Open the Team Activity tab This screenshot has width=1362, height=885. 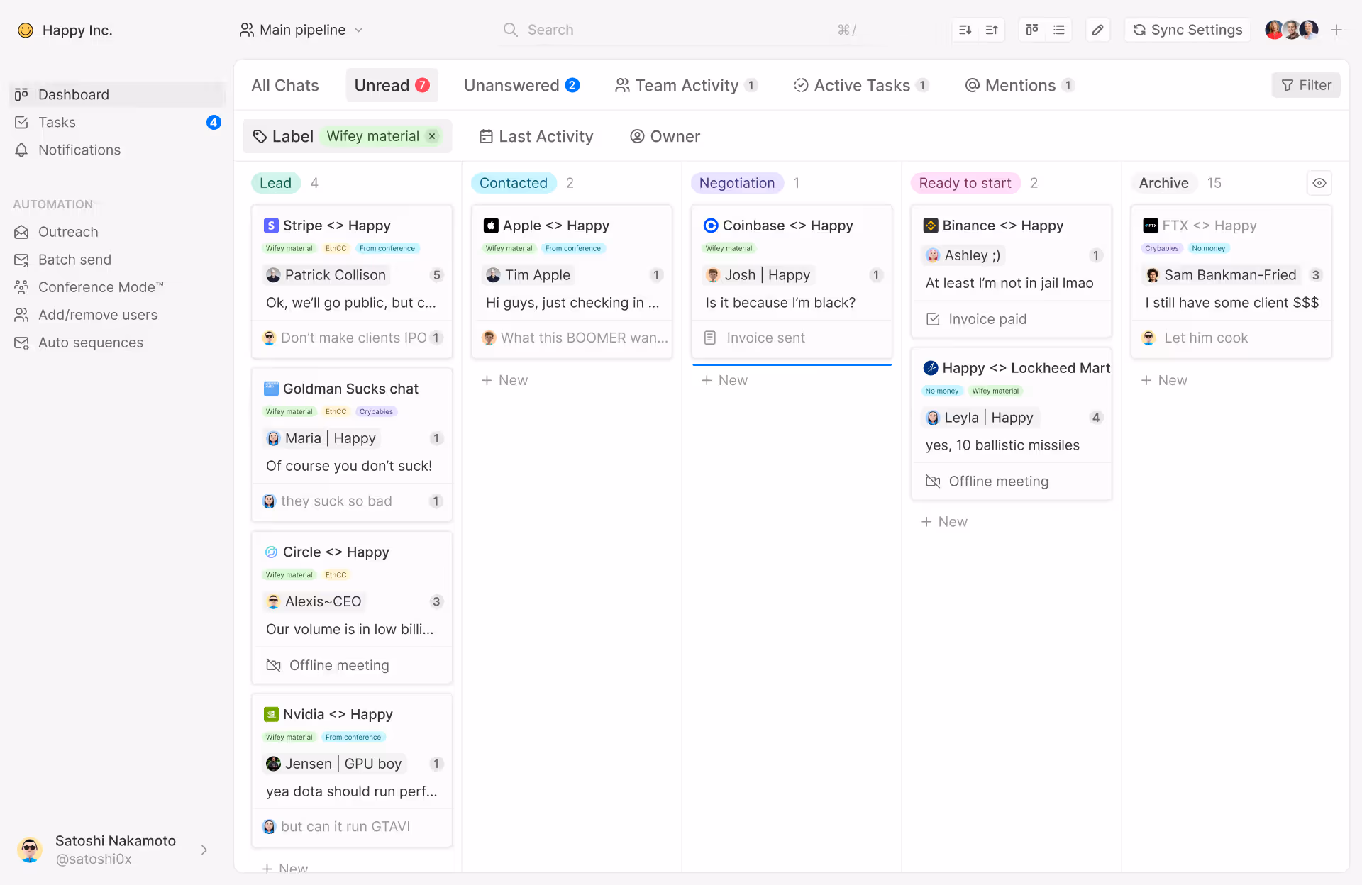[686, 85]
